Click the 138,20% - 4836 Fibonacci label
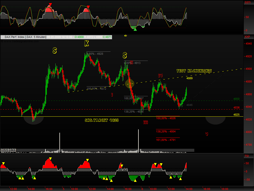The width and height of the screenshot is (254, 191). click(134, 112)
